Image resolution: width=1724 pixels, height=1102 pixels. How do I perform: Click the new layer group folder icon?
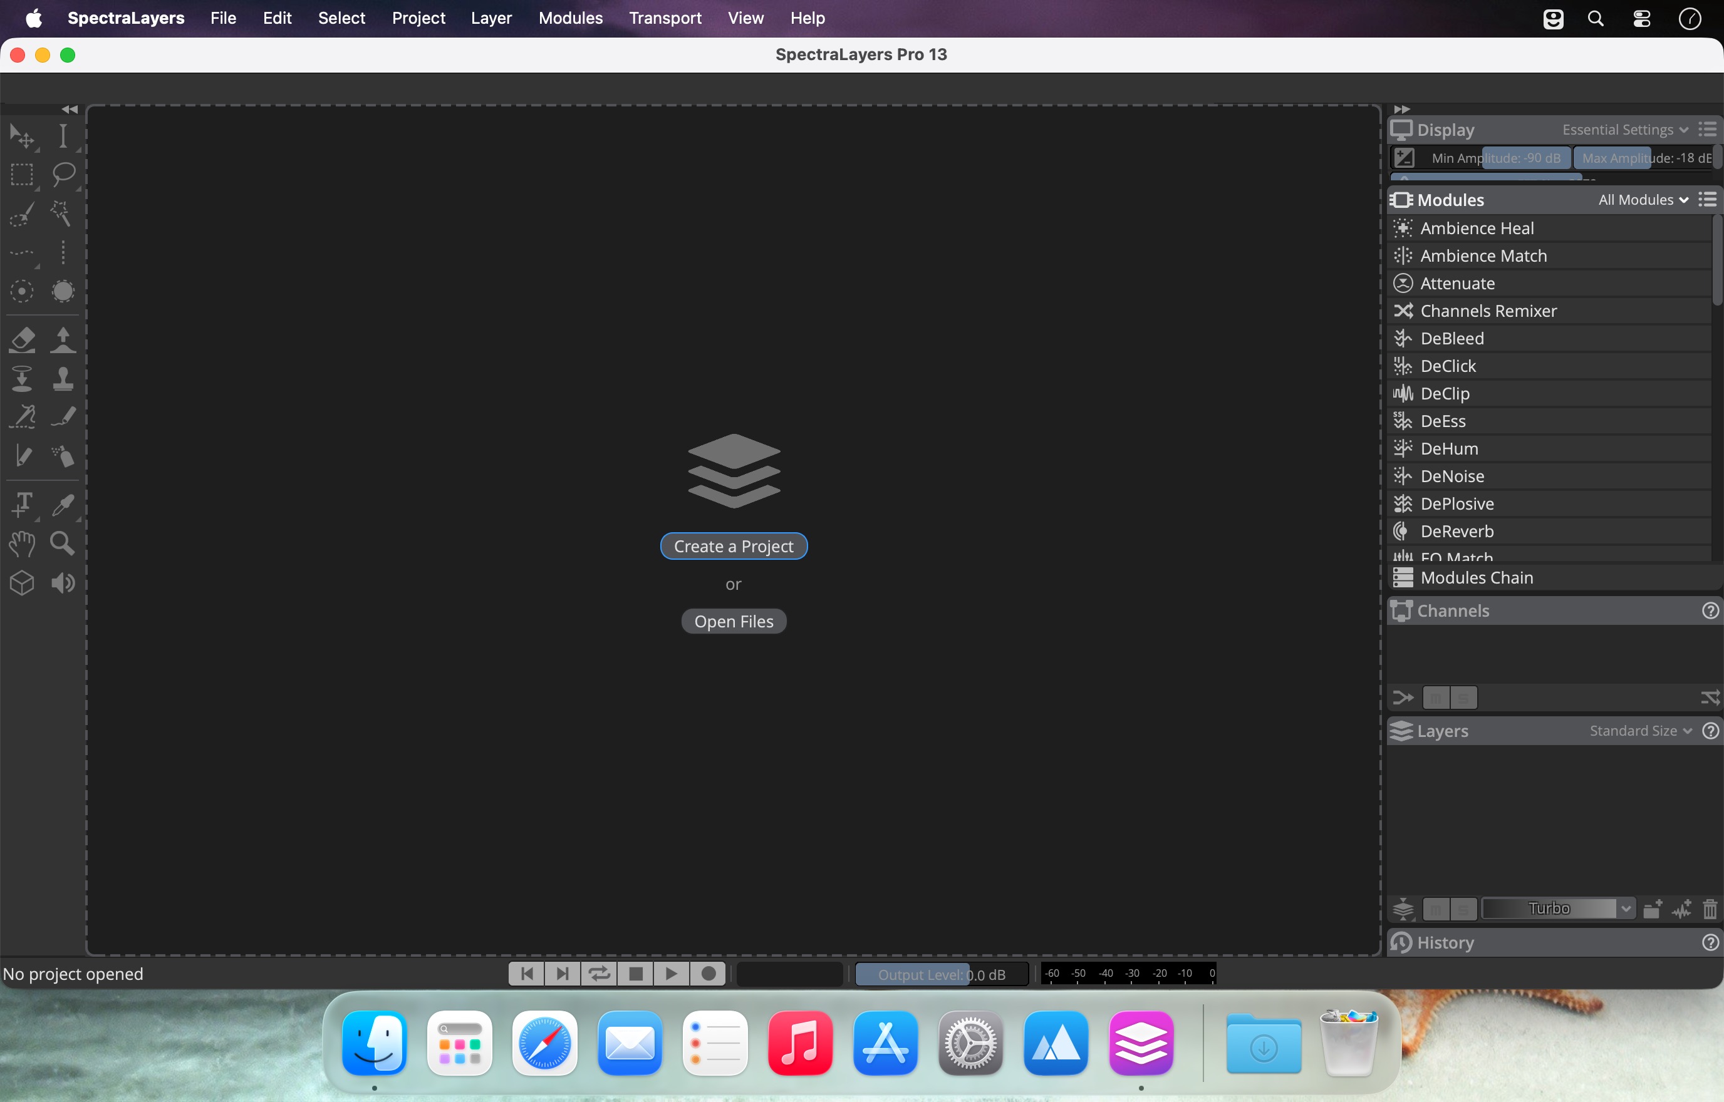coord(1653,909)
